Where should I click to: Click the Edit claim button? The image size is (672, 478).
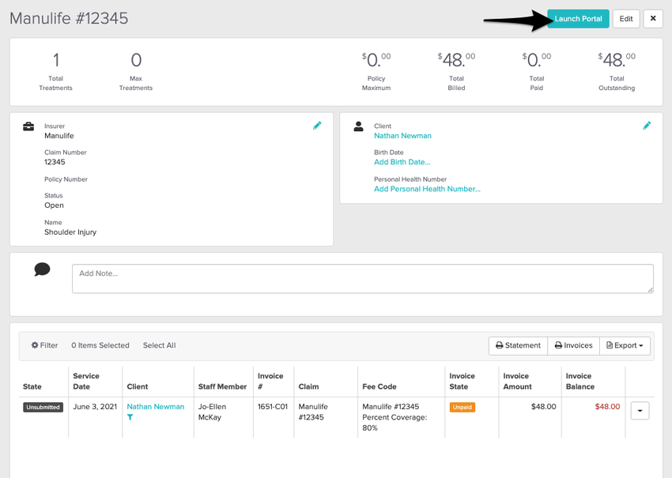point(625,19)
